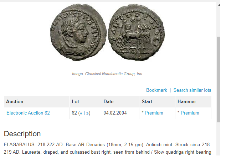The image size is (226, 164).
Task: Click the coin obverse image
Action: tap(78, 32)
